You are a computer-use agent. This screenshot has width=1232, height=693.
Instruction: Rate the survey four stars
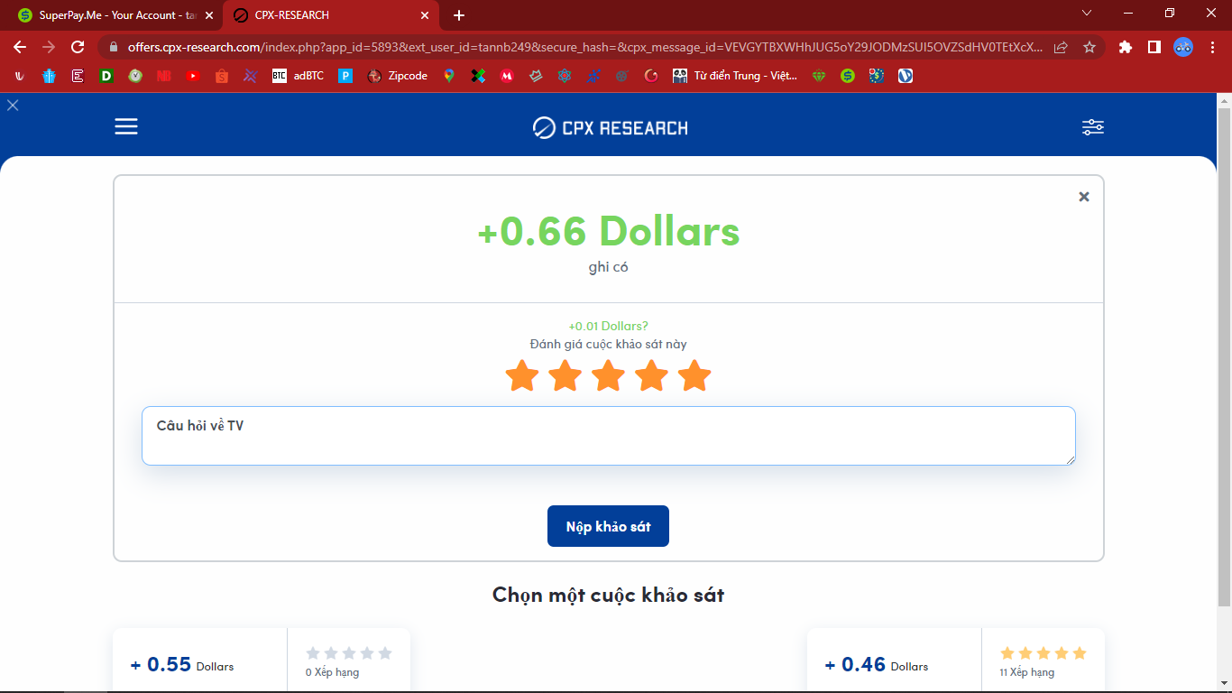651,375
